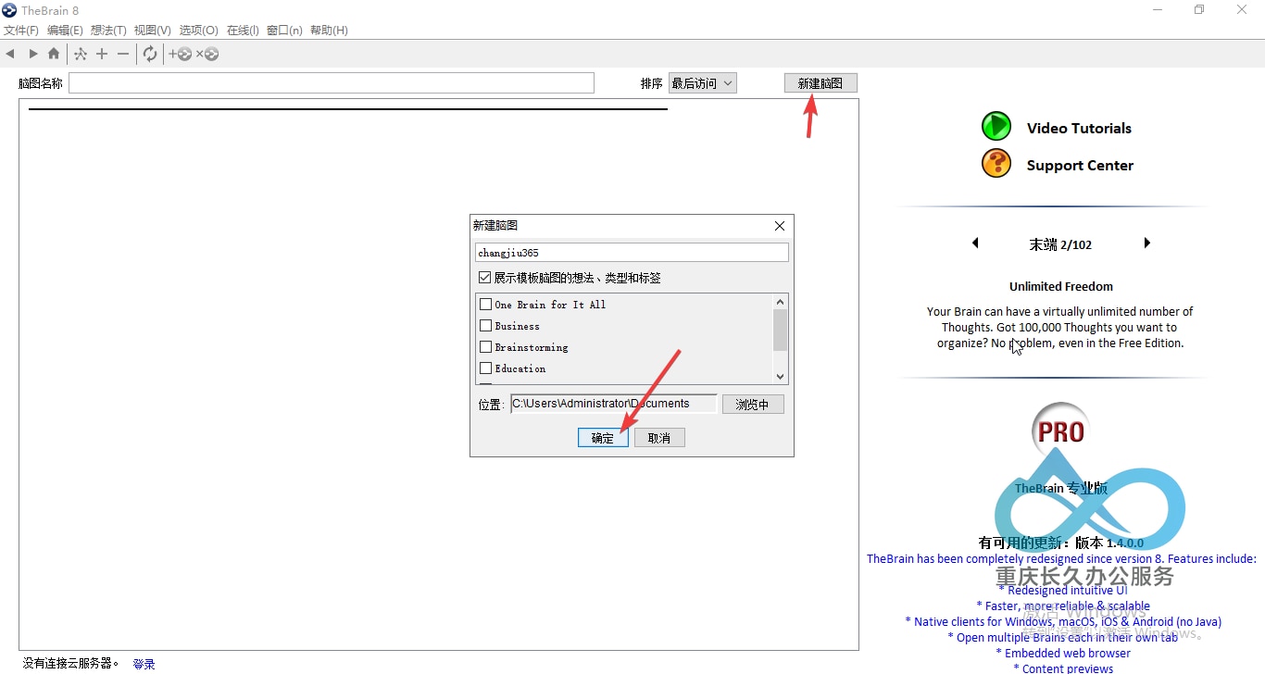Viewport: 1265px width, 674px height.
Task: Click the circular sync arrows icon
Action: pyautogui.click(x=150, y=55)
